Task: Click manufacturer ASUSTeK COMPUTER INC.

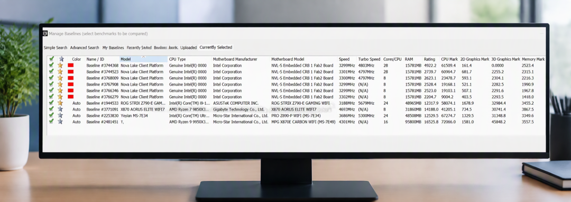Action: point(236,103)
